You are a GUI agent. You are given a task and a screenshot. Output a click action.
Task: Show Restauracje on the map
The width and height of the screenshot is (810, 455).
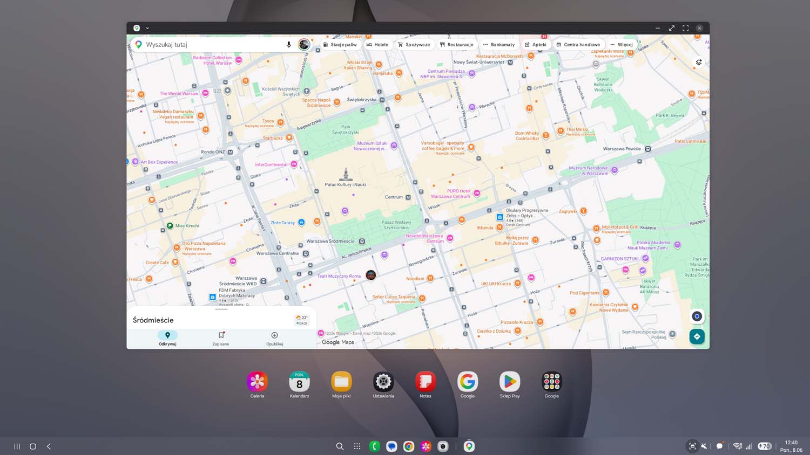456,45
